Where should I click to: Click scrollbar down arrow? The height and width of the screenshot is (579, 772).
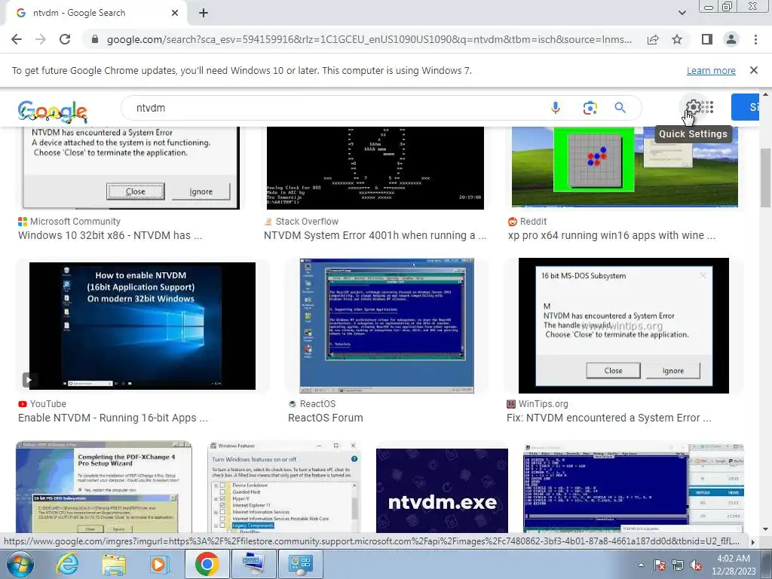(765, 529)
